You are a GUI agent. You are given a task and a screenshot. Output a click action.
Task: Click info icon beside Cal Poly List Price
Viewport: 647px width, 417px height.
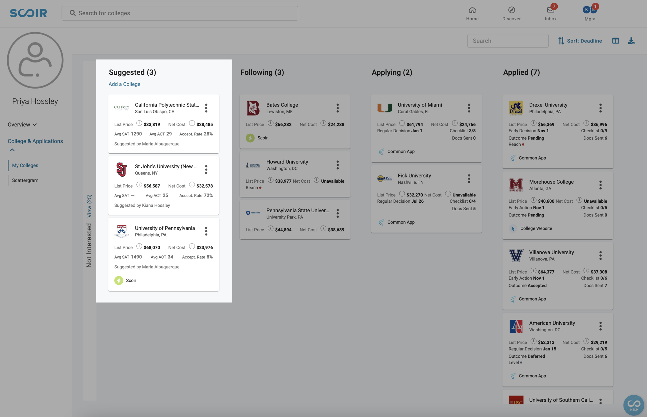139,123
